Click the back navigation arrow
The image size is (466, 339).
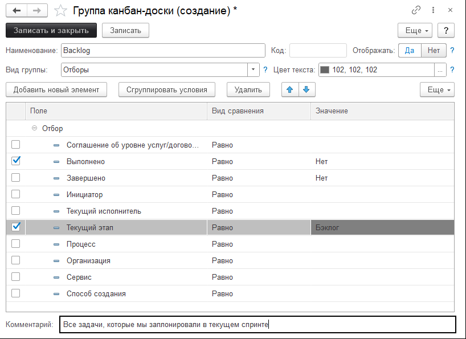coord(16,9)
